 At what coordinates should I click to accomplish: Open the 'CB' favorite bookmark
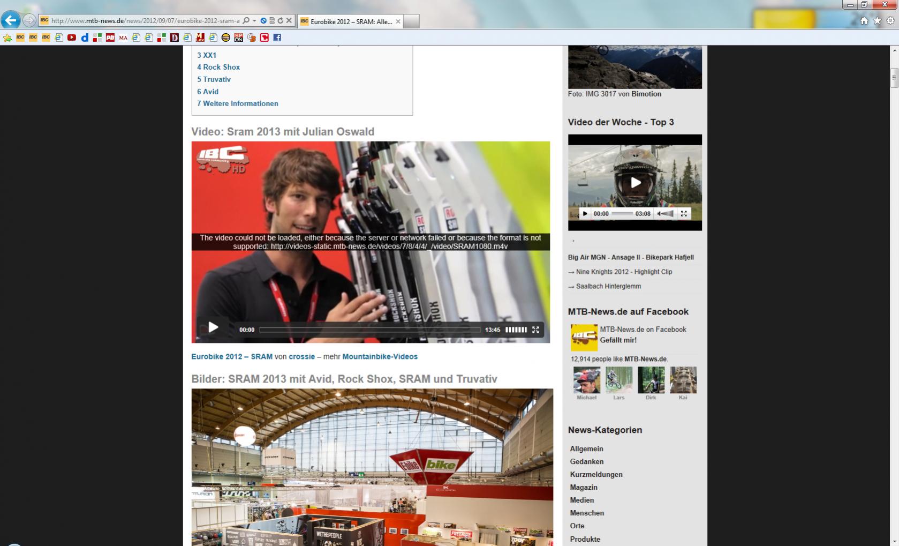click(252, 38)
